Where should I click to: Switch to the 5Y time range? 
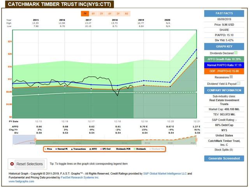[x=102, y=14]
